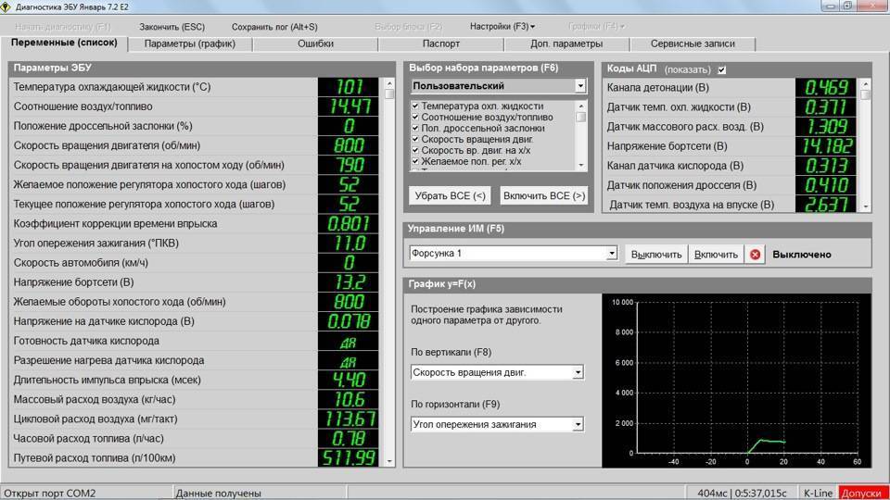
Task: Select Напряжение на датчике кислорода (В) row
Action: pyautogui.click(x=196, y=321)
